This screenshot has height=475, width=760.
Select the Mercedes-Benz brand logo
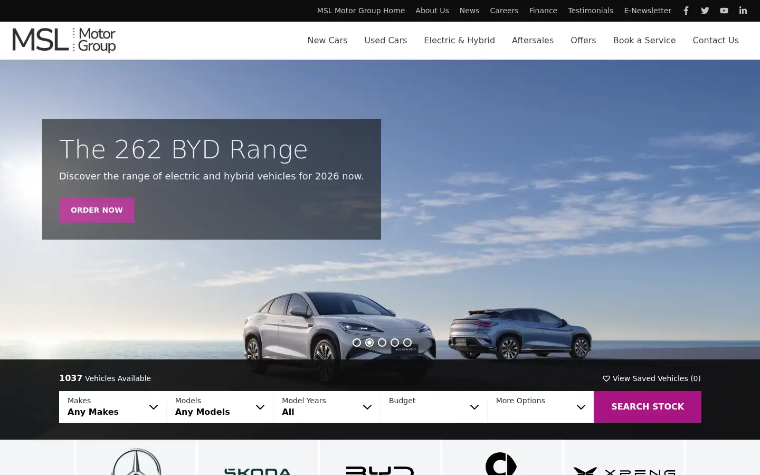136,461
